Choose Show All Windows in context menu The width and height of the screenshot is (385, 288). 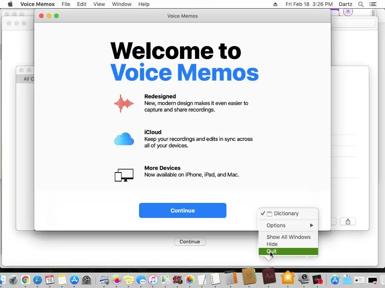288,237
